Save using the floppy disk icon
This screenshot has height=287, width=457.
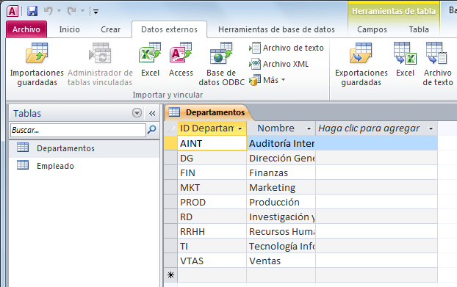tap(32, 11)
